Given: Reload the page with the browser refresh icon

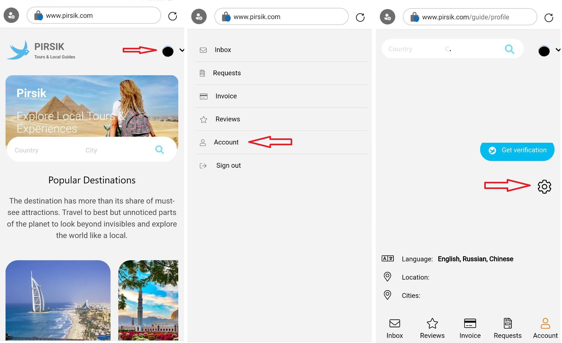Looking at the screenshot, I should tap(173, 16).
